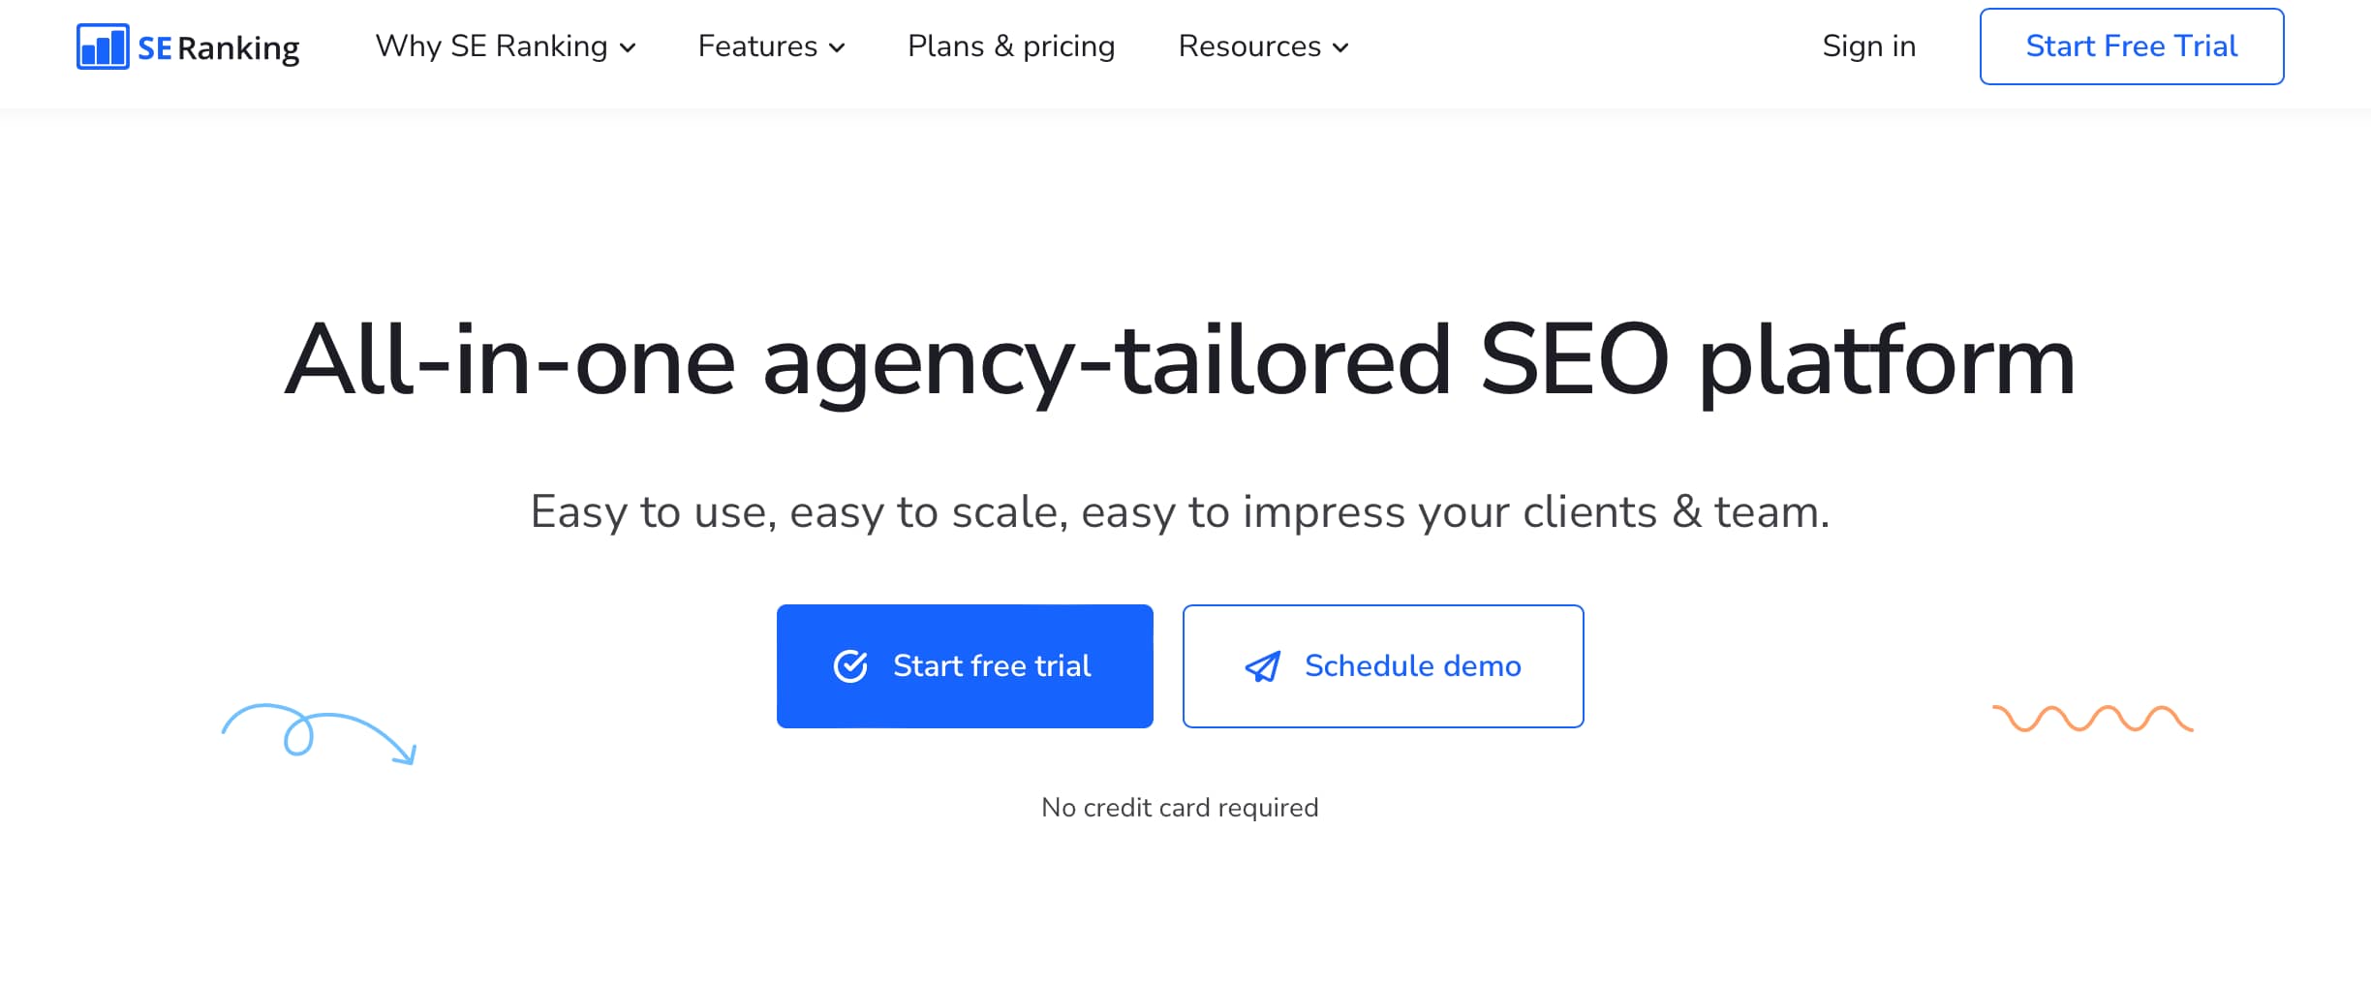Expand the Features dropdown chevron
2371x985 pixels.
(x=837, y=47)
